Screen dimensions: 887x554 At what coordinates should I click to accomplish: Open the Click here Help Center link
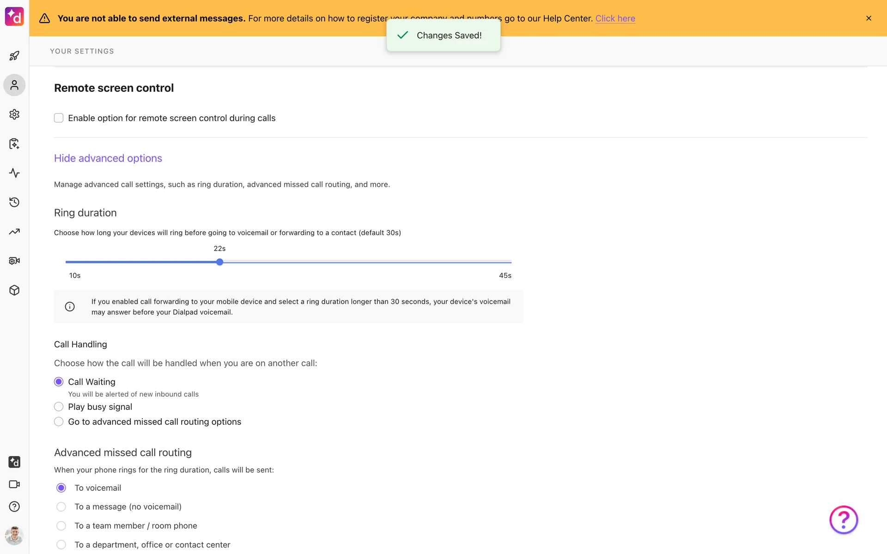point(615,18)
